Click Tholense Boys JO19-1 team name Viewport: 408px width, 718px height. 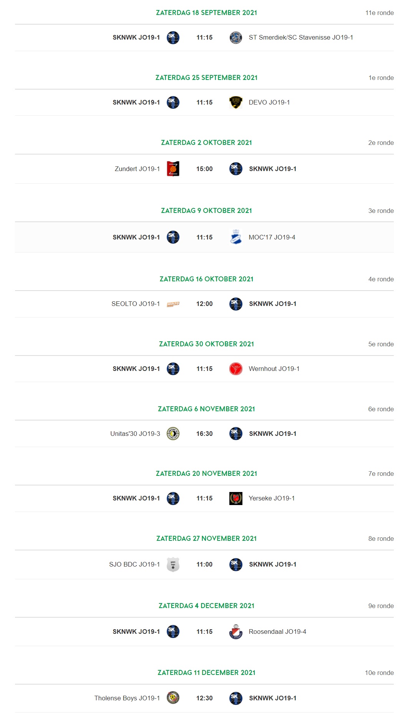click(x=127, y=698)
